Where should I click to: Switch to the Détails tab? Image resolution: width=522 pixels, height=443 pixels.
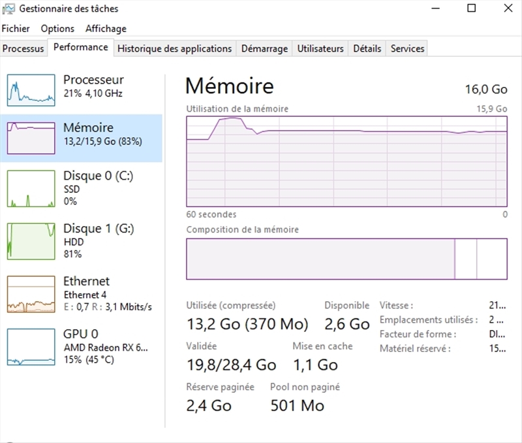(x=367, y=48)
